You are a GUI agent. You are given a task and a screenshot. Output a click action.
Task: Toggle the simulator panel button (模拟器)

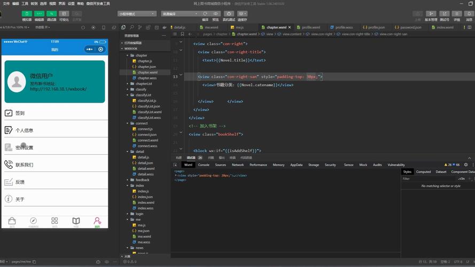(27, 14)
